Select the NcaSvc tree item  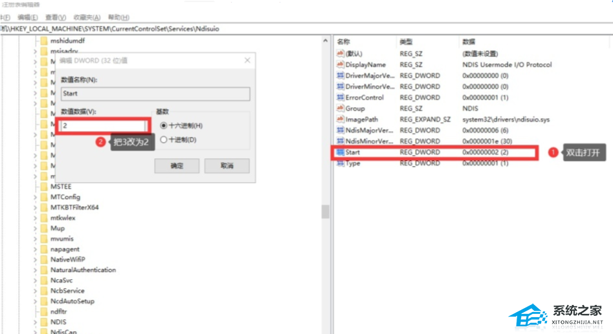(x=61, y=280)
